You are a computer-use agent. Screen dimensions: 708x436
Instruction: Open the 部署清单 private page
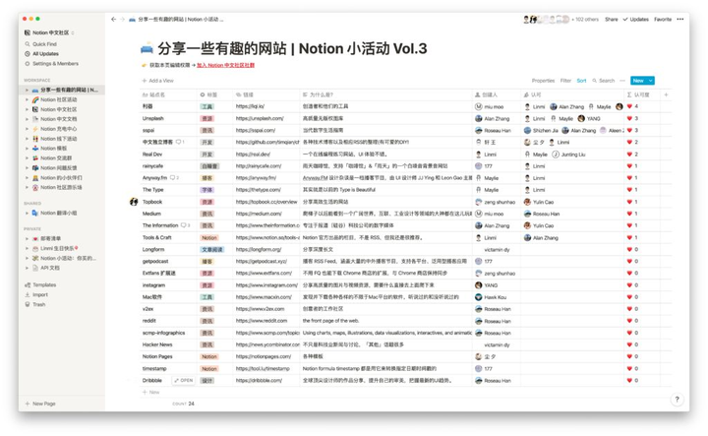tap(50, 238)
